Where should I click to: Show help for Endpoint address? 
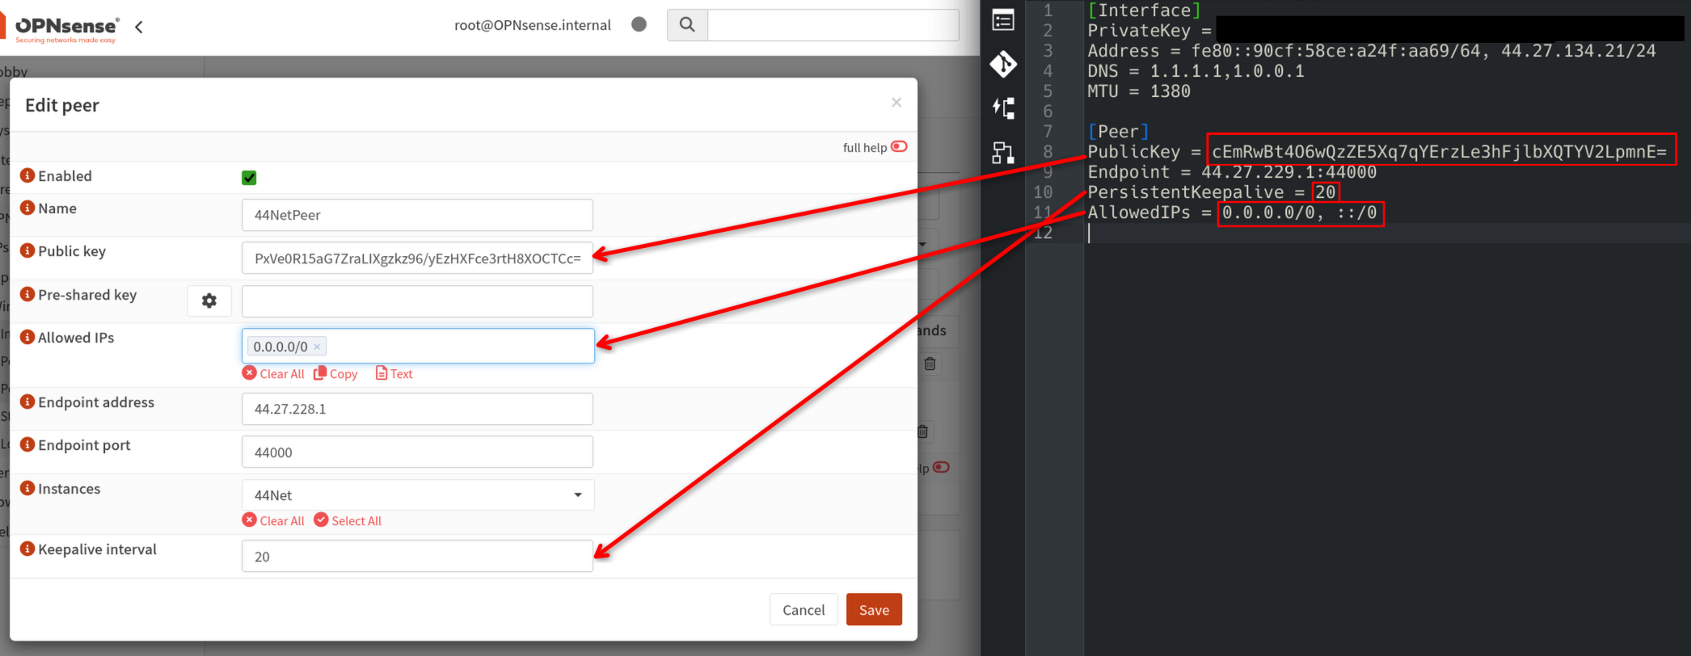coord(27,402)
